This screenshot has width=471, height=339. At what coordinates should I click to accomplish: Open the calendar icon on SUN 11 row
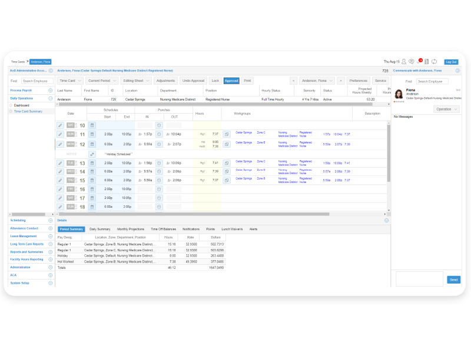[92, 134]
